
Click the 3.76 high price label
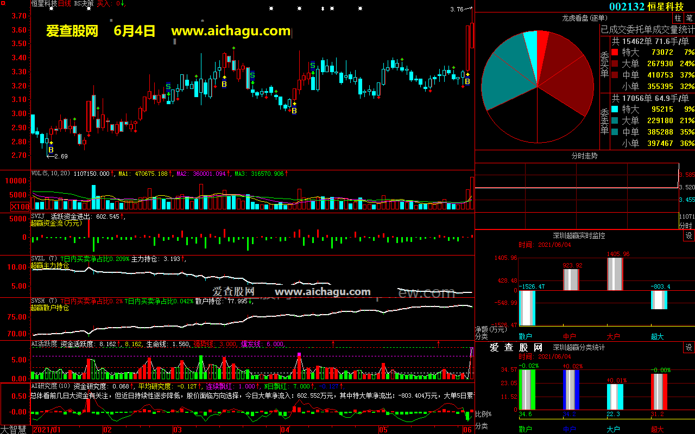pyautogui.click(x=457, y=9)
